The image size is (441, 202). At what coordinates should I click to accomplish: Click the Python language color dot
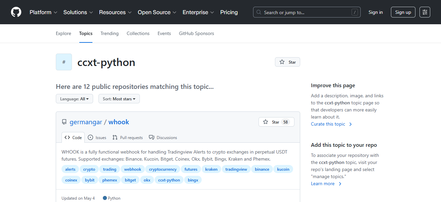coord(105,198)
